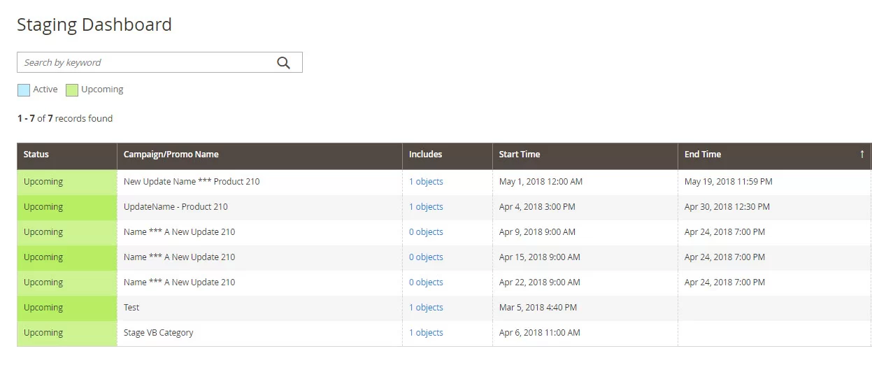The width and height of the screenshot is (872, 379).
Task: Open 0 objects link for Apr 22 update
Action: 426,283
